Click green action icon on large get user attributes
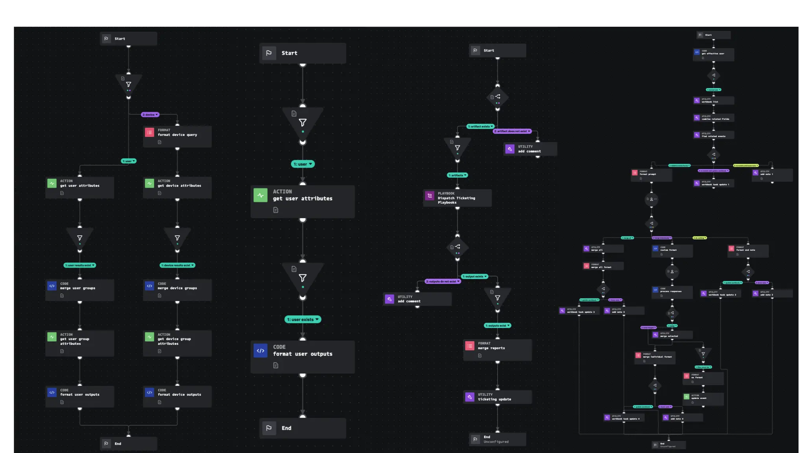The height and width of the screenshot is (453, 806). pyautogui.click(x=260, y=195)
